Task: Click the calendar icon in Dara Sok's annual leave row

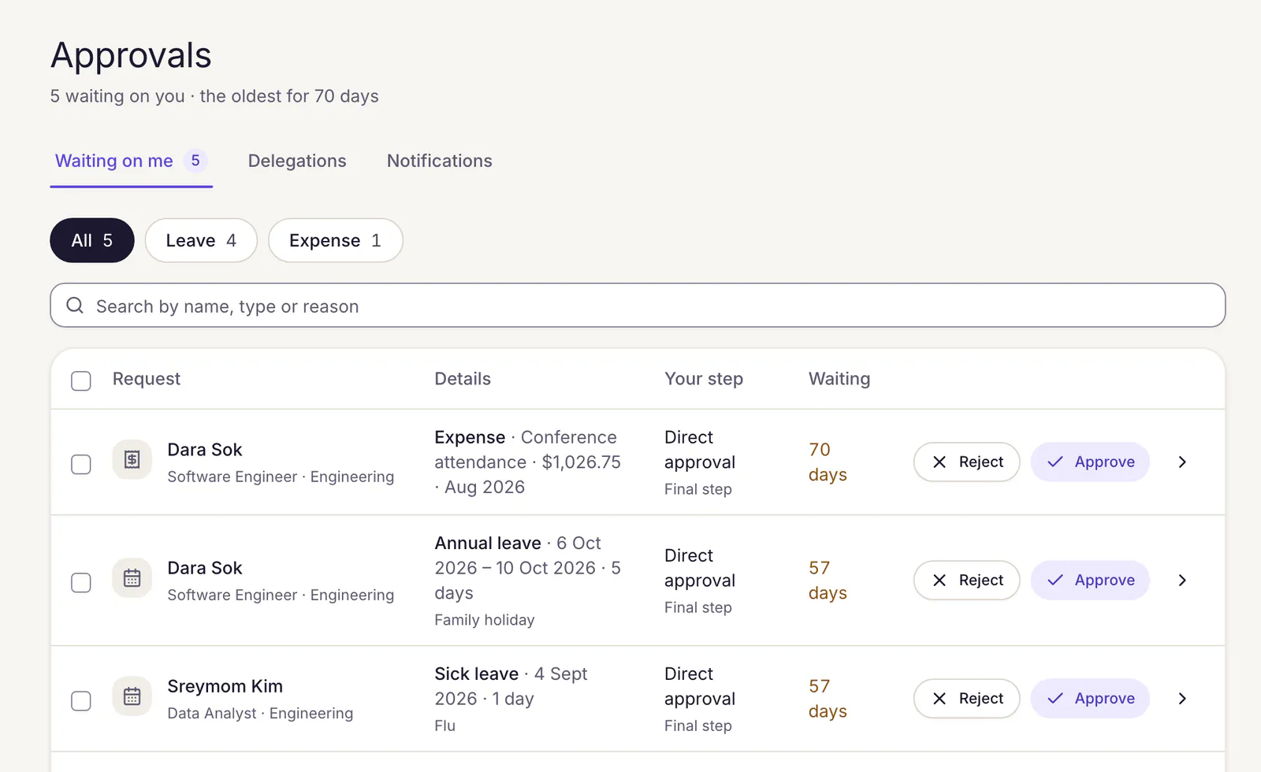Action: [x=132, y=578]
